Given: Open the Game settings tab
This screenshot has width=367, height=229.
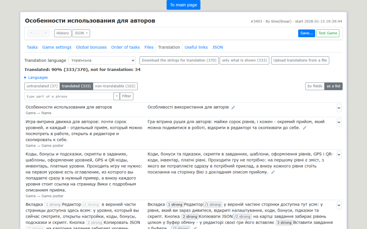Looking at the screenshot, I should [x=56, y=47].
